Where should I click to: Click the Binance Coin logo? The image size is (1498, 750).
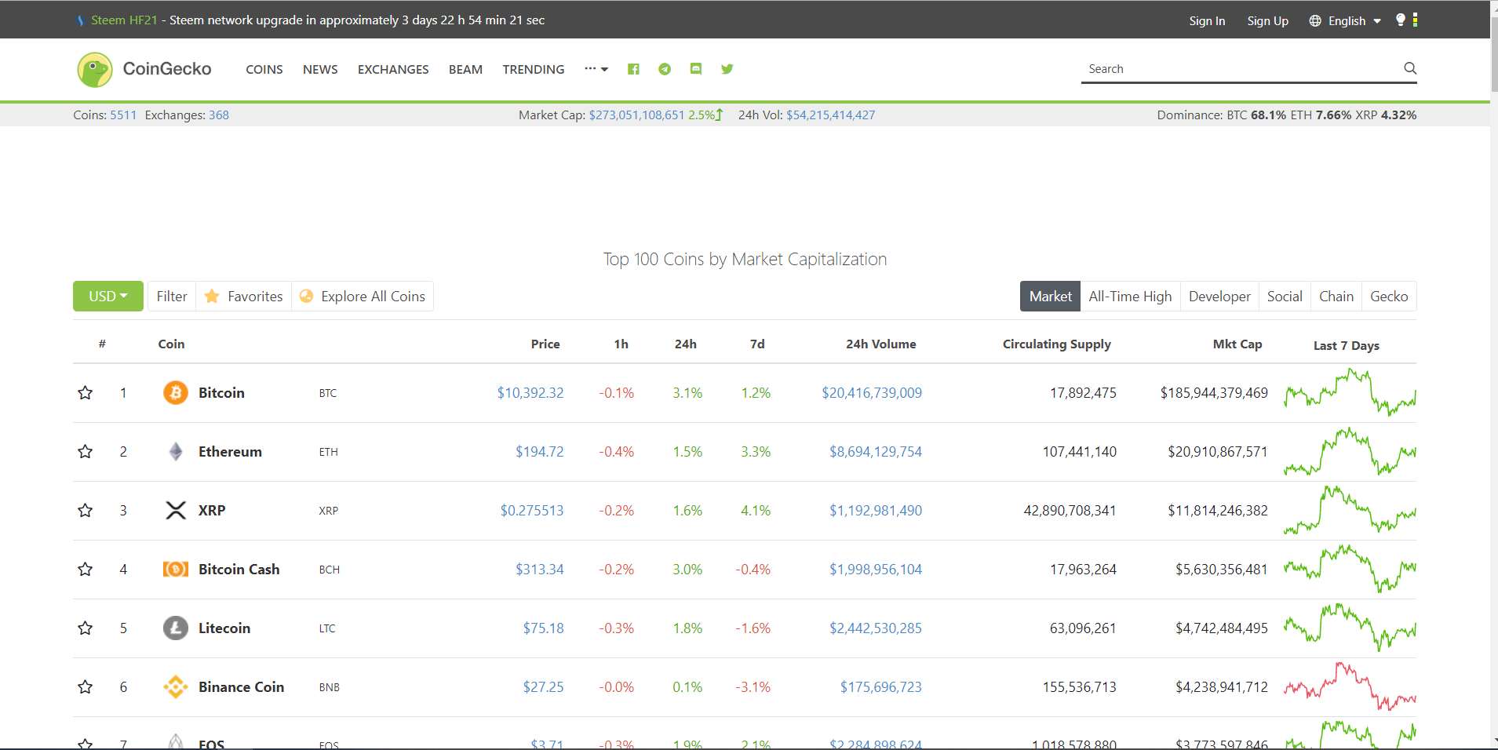(176, 687)
